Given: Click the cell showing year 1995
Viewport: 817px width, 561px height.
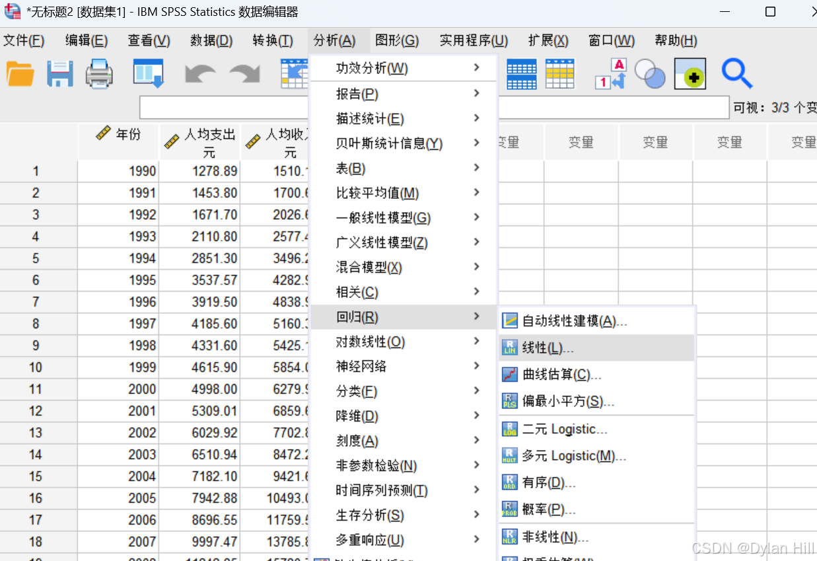Looking at the screenshot, I should tap(118, 280).
